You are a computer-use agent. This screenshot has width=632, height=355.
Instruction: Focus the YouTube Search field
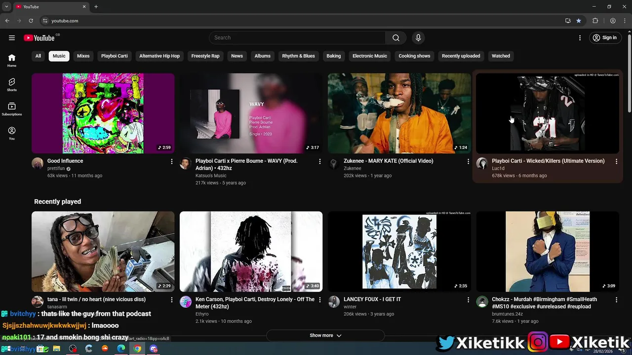click(297, 38)
